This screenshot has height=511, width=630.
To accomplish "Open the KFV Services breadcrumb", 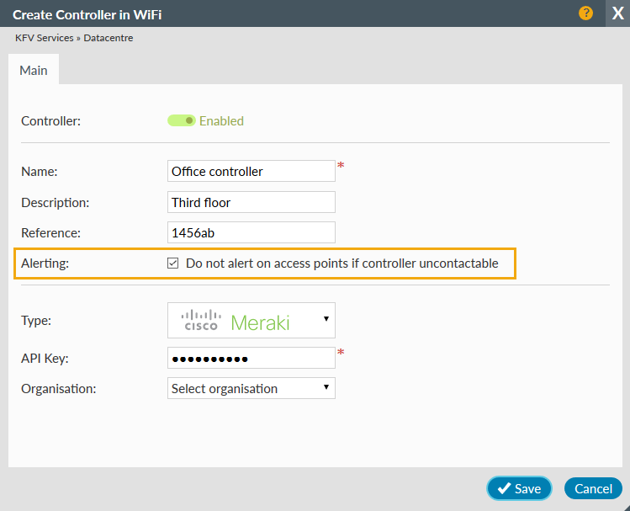I will [x=44, y=38].
